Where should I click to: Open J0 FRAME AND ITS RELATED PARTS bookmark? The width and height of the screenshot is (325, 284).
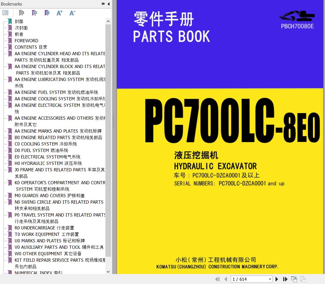[x=60, y=173]
